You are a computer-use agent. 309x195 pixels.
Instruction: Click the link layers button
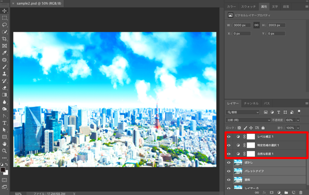[x=256, y=192]
